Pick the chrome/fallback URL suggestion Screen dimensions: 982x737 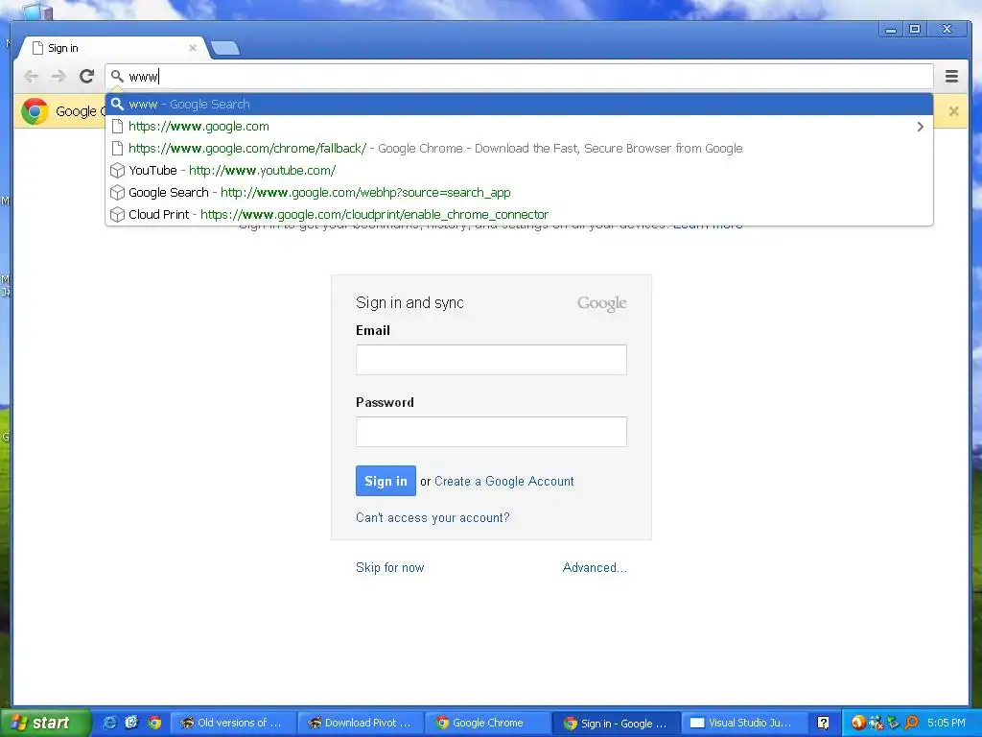point(519,149)
